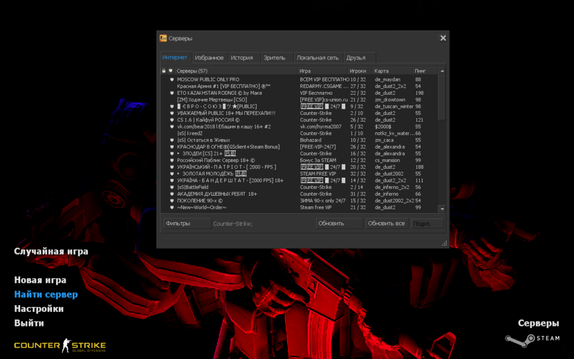The height and width of the screenshot is (359, 574).
Task: Close the Серверы window
Action: tap(443, 38)
